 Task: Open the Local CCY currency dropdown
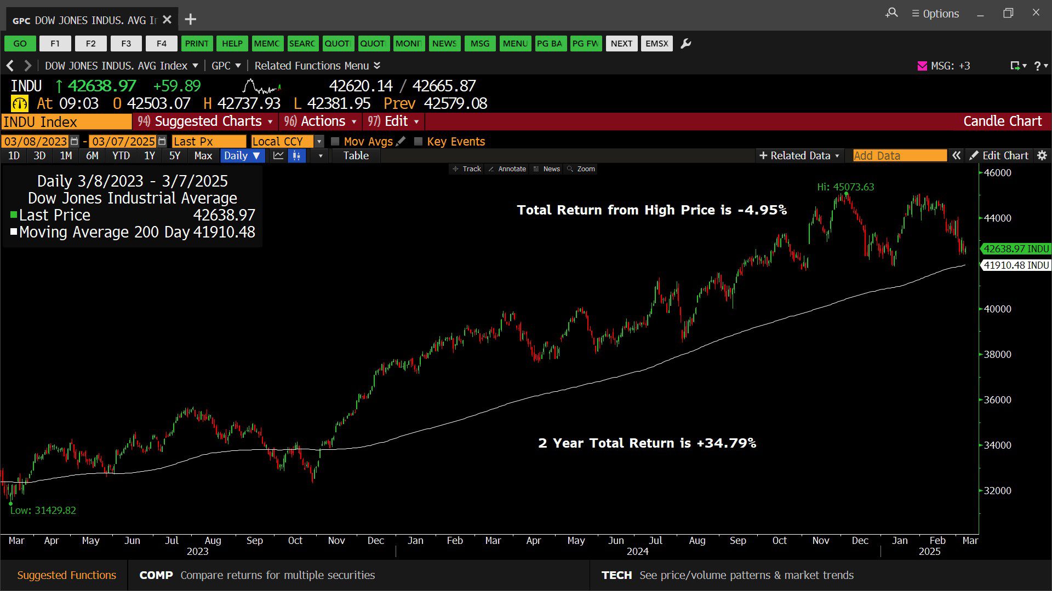319,141
